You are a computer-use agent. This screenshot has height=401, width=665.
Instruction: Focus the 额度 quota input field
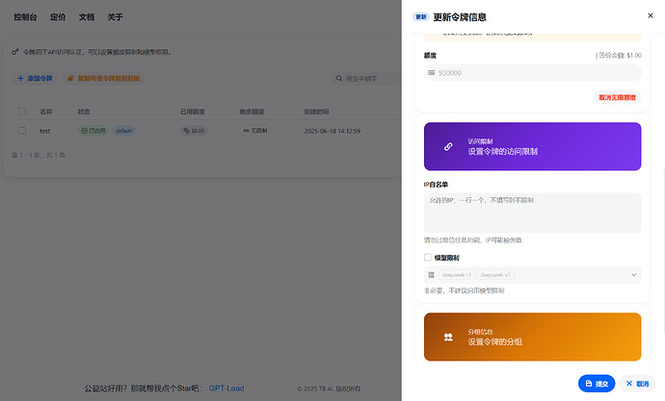[532, 73]
